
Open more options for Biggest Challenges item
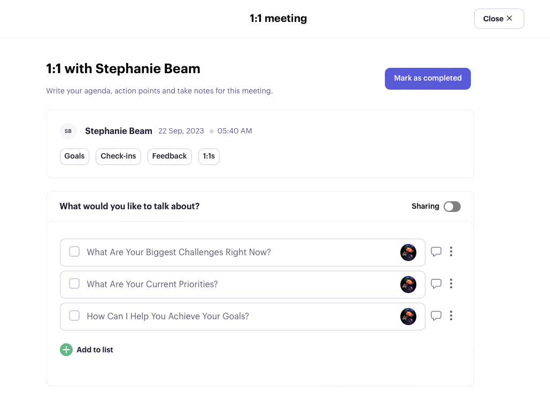(451, 251)
